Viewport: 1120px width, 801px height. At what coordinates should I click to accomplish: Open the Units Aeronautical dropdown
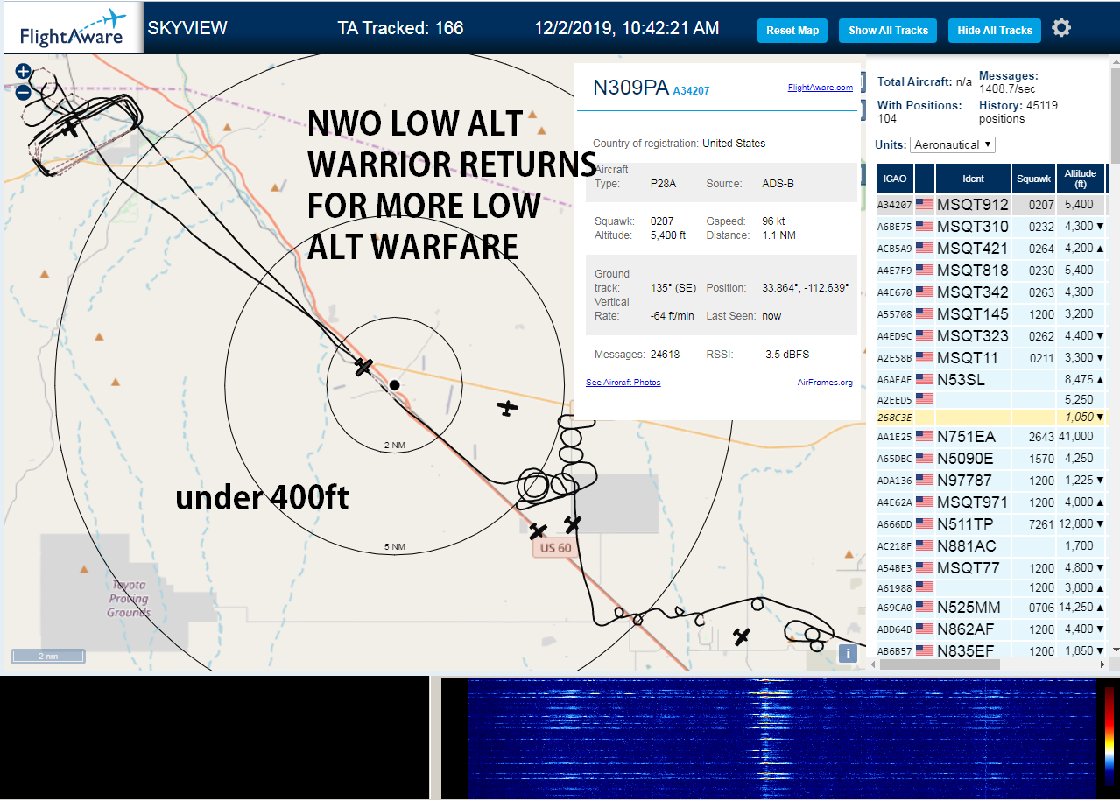click(x=953, y=144)
